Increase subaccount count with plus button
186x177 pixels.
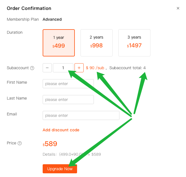point(79,68)
